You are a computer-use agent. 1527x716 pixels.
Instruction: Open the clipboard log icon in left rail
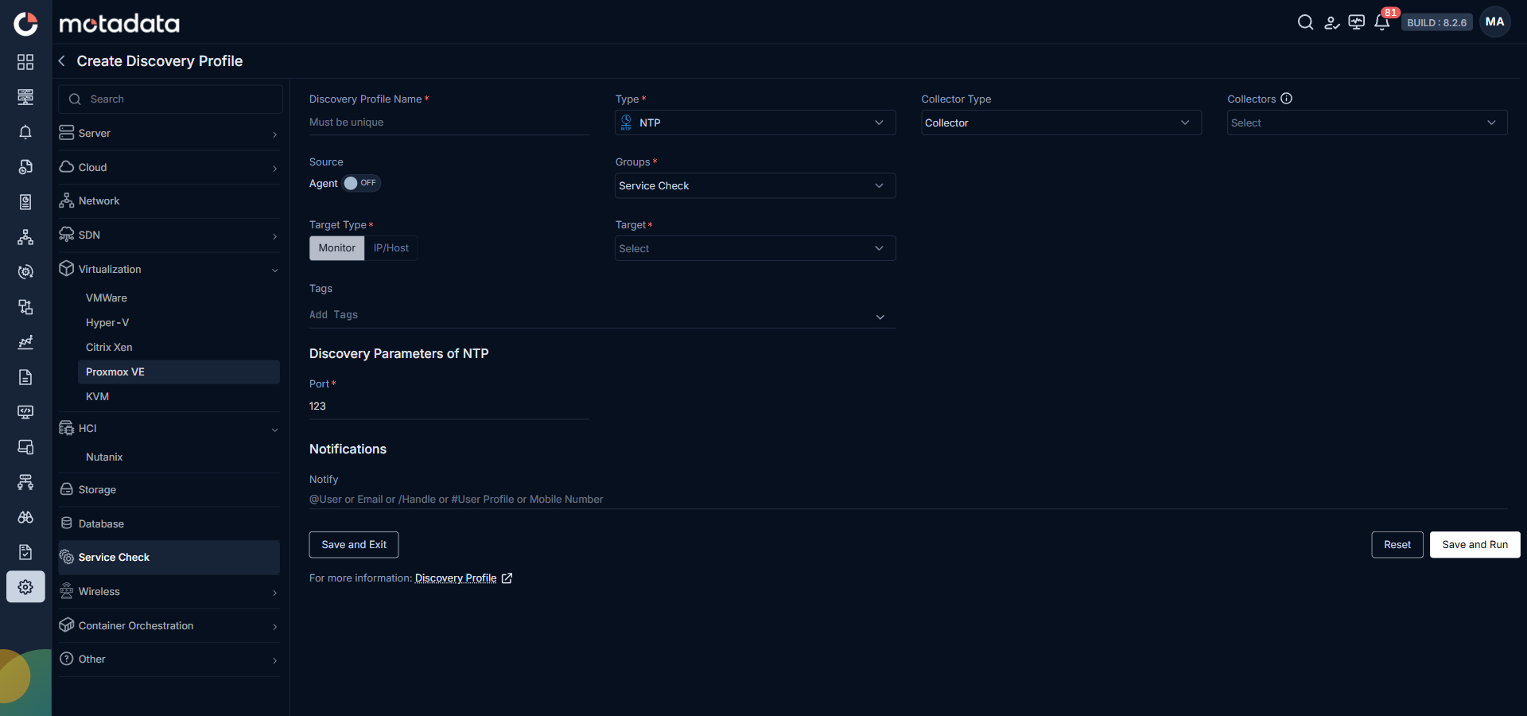pyautogui.click(x=25, y=202)
